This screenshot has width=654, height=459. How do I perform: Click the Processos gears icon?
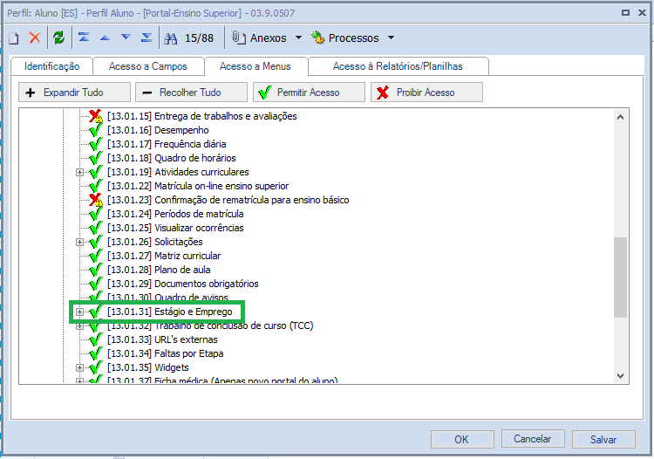tap(317, 38)
